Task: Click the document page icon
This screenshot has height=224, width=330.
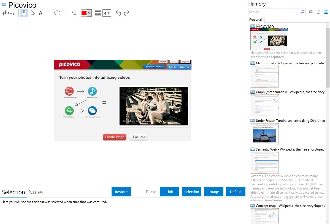Action: pyautogui.click(x=318, y=12)
